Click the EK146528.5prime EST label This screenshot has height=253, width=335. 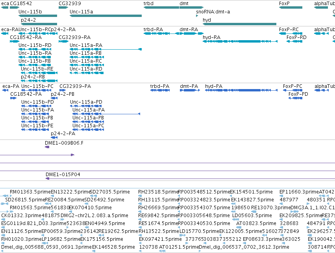tap(113, 247)
